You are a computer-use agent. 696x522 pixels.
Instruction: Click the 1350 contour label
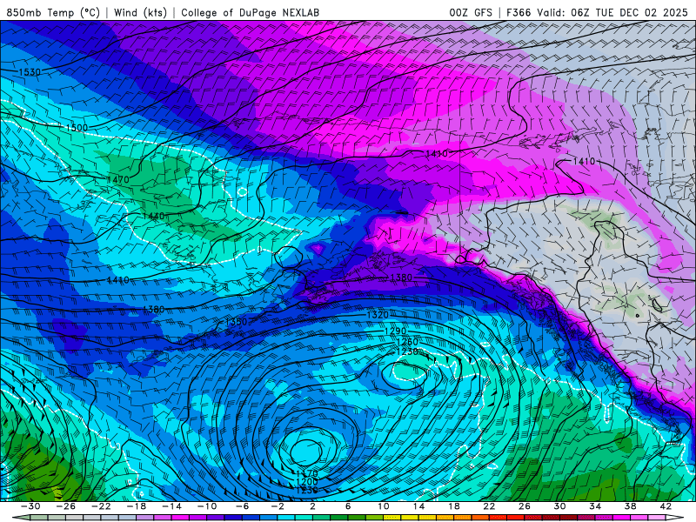pyautogui.click(x=236, y=322)
